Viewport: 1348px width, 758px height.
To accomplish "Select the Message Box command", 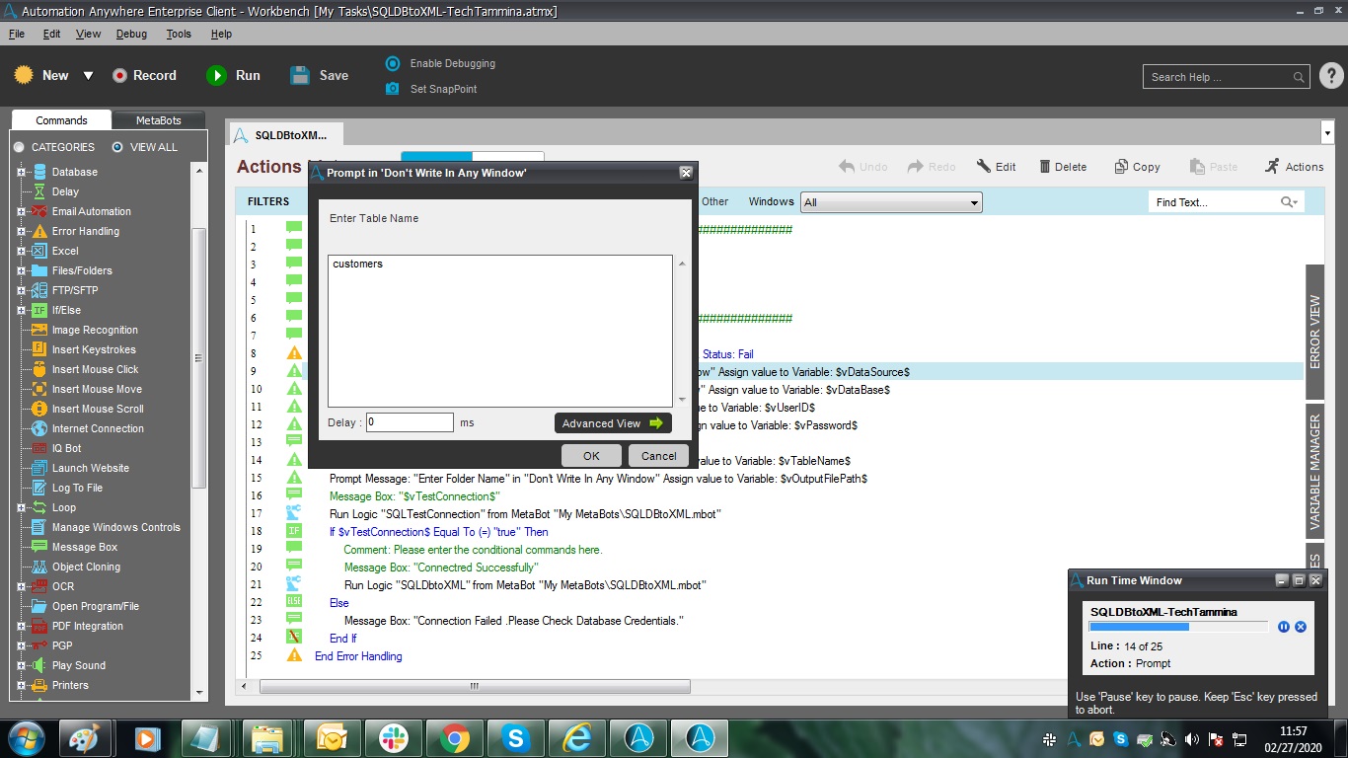I will 84,547.
